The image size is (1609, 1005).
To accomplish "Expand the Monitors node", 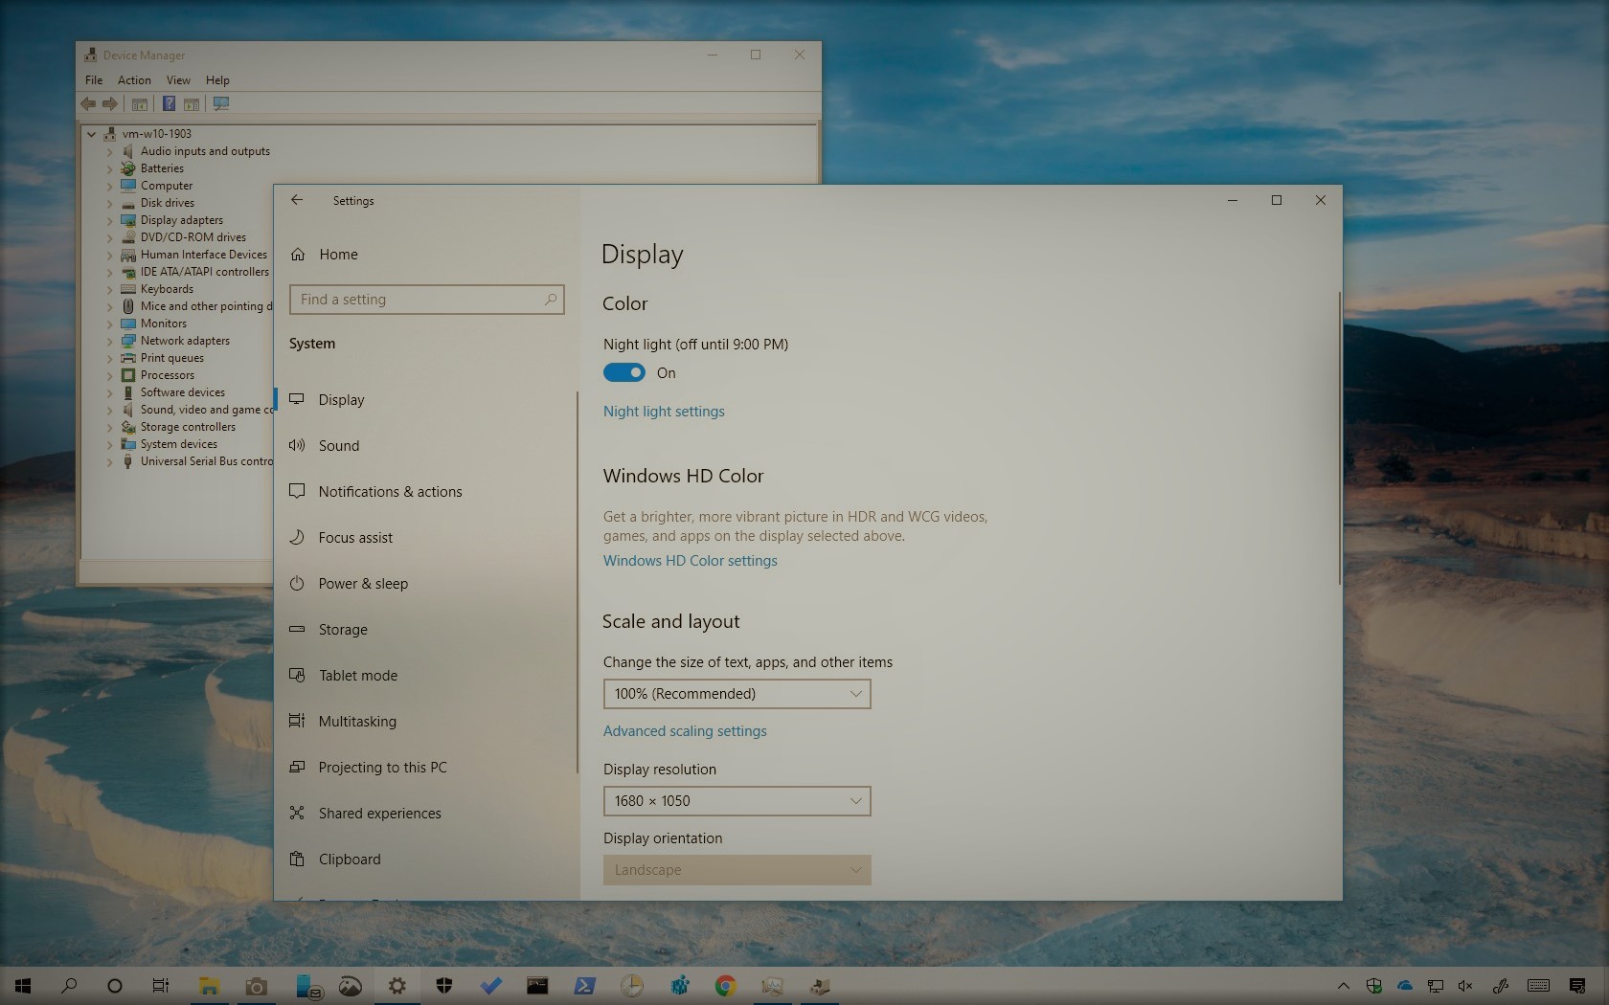I will [109, 324].
